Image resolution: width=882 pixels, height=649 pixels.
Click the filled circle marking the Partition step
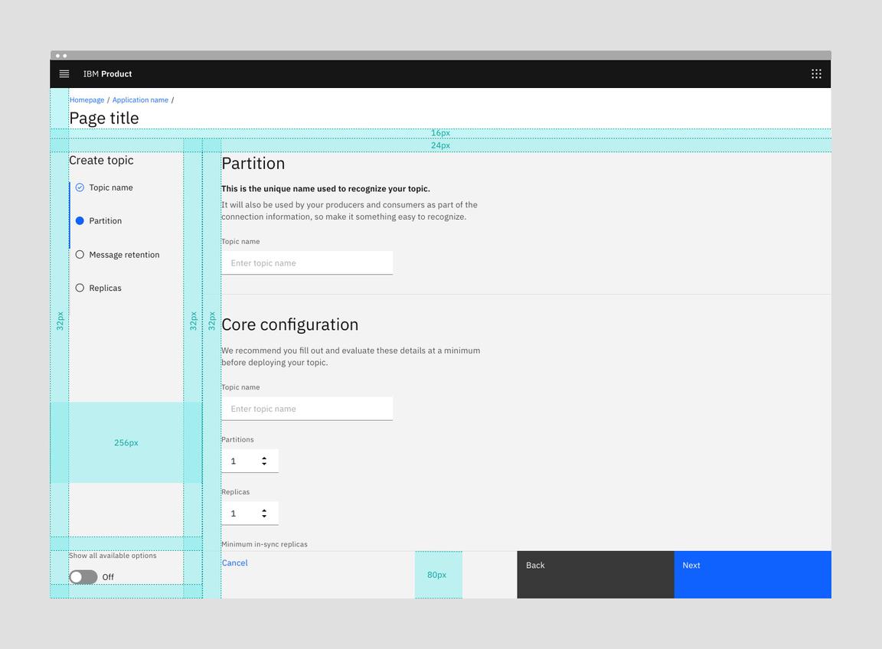tap(80, 220)
